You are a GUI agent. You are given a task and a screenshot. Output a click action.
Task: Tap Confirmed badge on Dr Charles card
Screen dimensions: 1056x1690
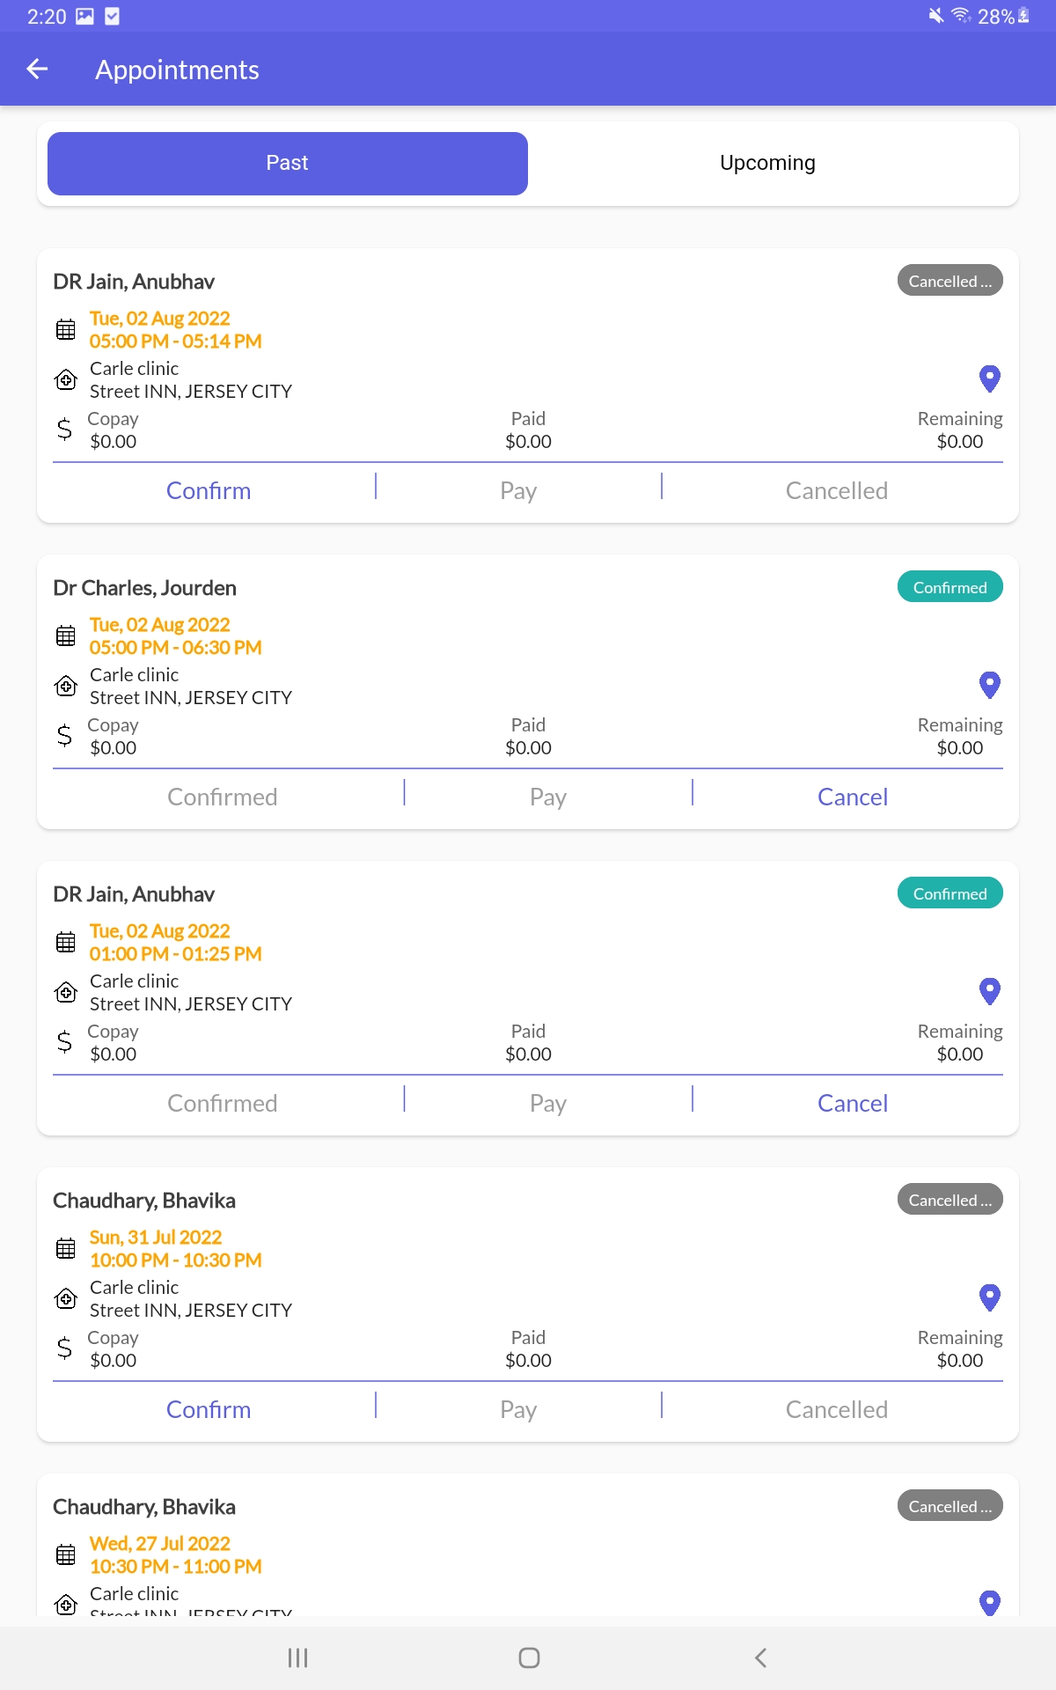coord(950,587)
